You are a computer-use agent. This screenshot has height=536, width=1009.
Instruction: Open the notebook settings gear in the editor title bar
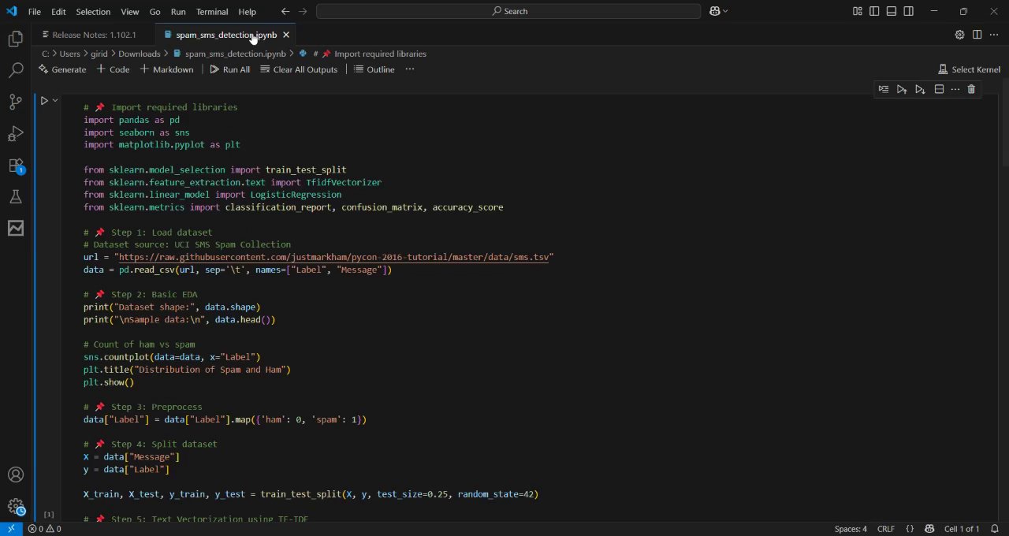(x=959, y=35)
